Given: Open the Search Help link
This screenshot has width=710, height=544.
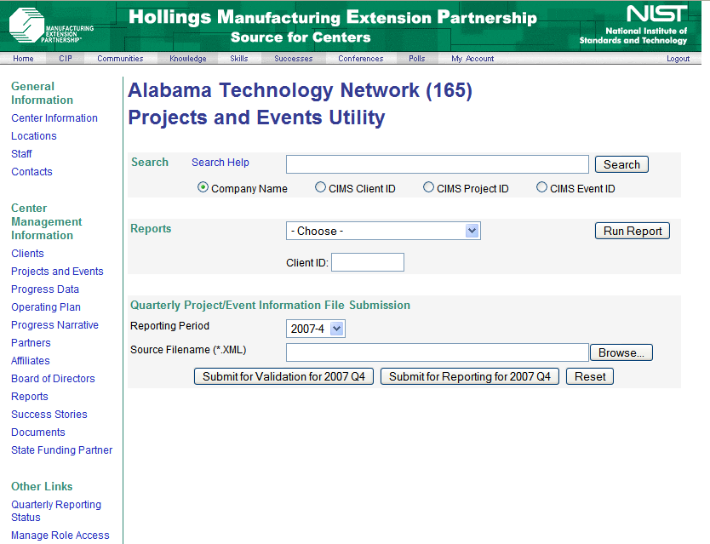Looking at the screenshot, I should 220,162.
